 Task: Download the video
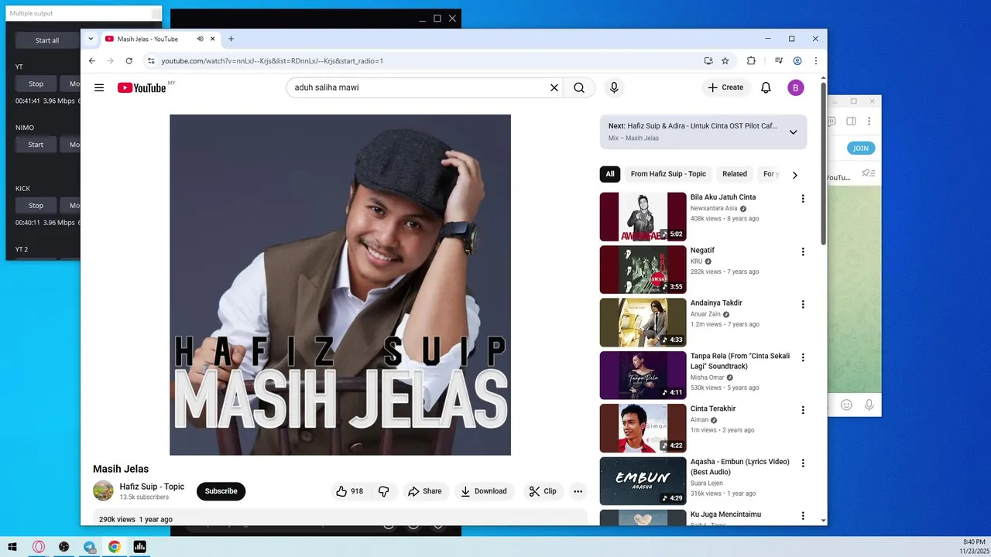[x=484, y=491]
